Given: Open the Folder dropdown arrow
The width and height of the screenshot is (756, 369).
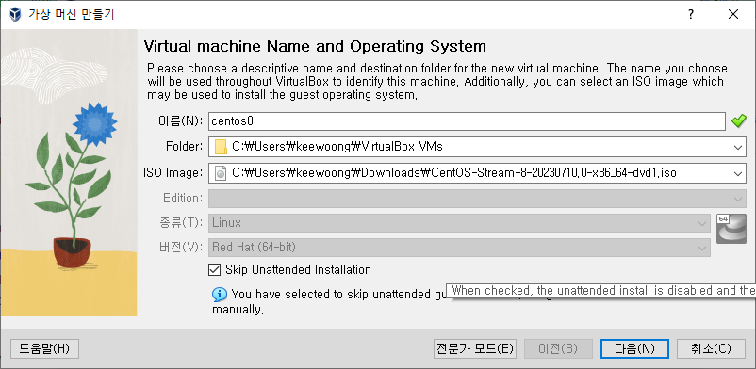Looking at the screenshot, I should (x=738, y=147).
